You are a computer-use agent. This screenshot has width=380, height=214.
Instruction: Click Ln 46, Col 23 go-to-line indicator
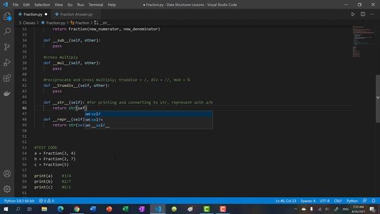point(286,201)
